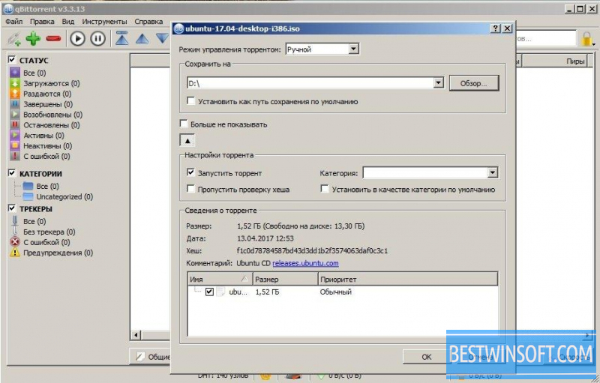Click the Пиры column header in main window
The image size is (600, 383).
[x=554, y=61]
